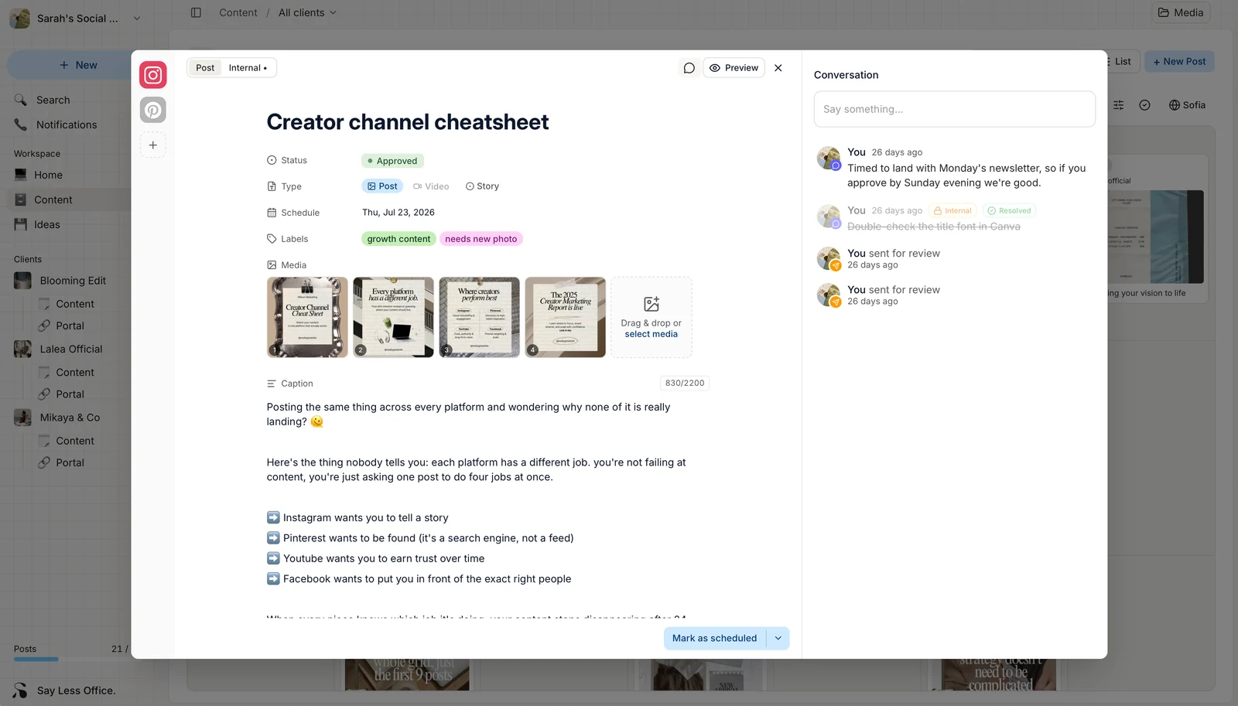
Task: Click the post title Creator channel cheatsheet
Action: tap(408, 122)
